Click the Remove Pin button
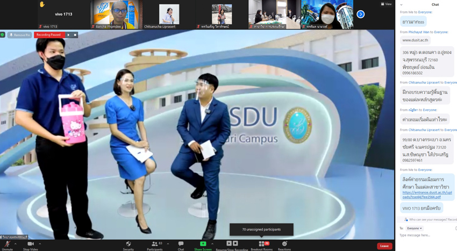457x251 pixels. click(19, 35)
